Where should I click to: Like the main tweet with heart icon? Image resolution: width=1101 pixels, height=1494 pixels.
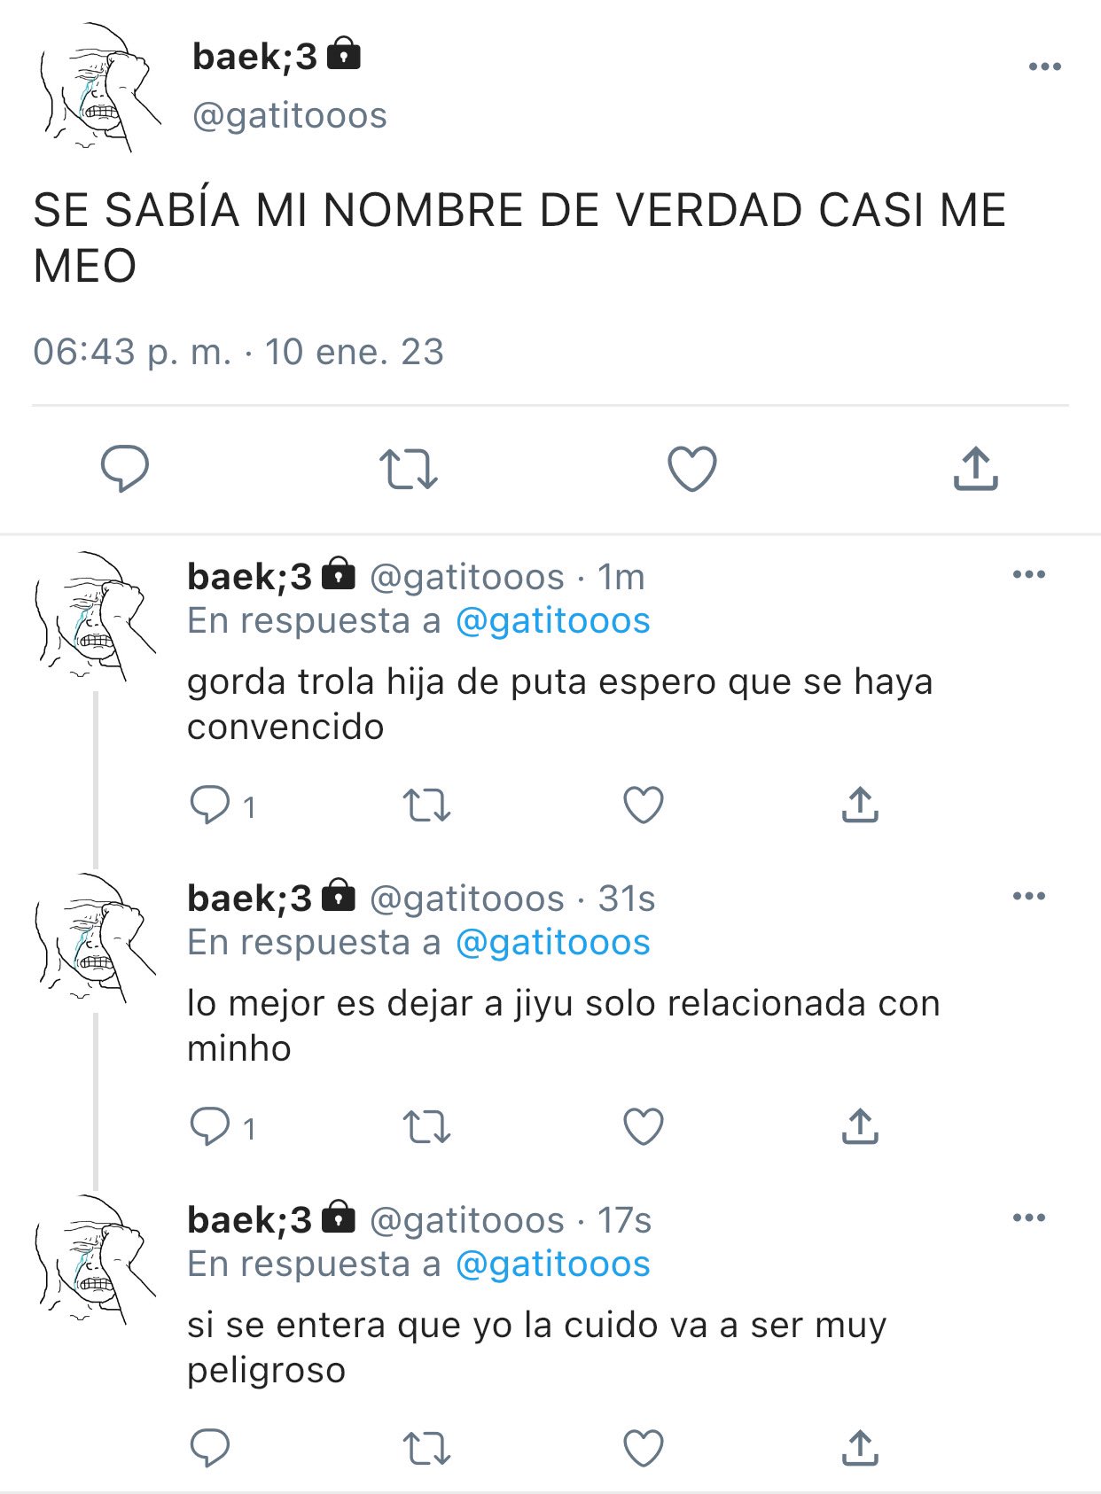click(692, 469)
